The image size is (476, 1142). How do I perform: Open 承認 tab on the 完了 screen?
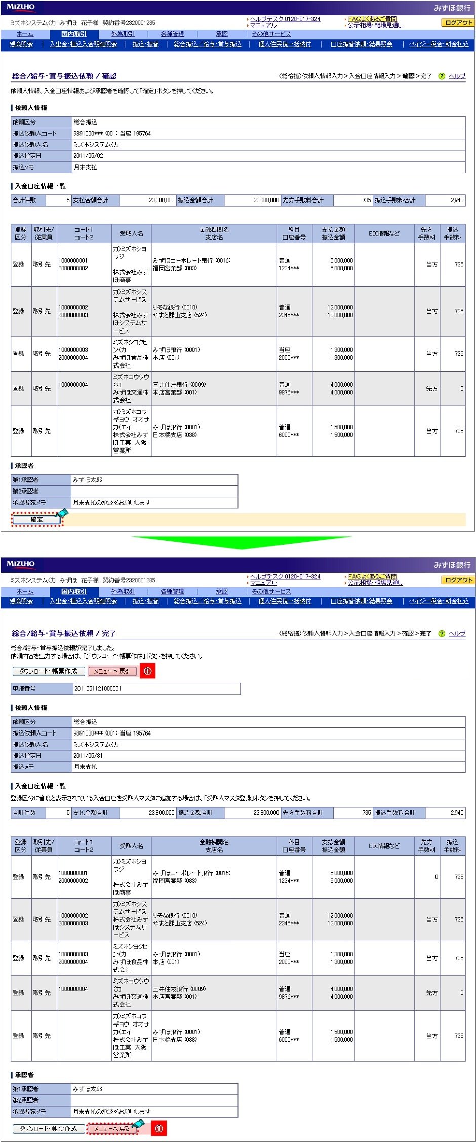click(x=222, y=592)
